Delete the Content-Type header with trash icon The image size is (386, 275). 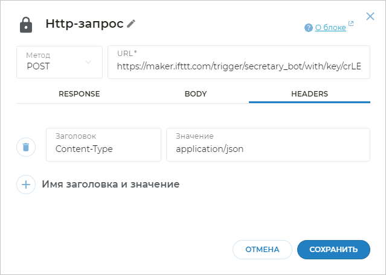[x=26, y=147]
